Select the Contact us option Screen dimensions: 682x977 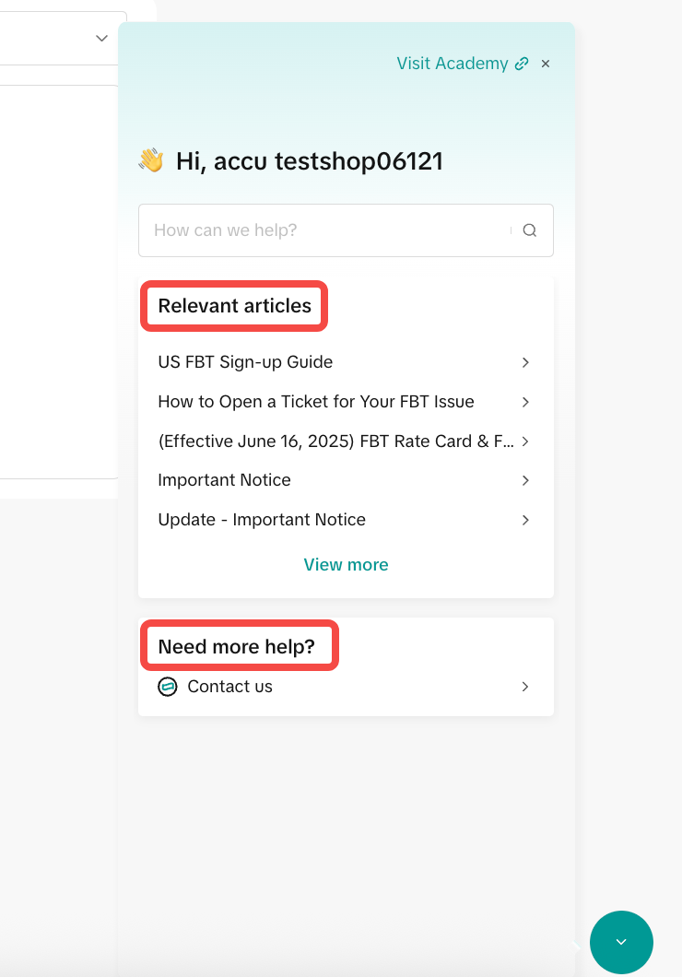point(229,687)
